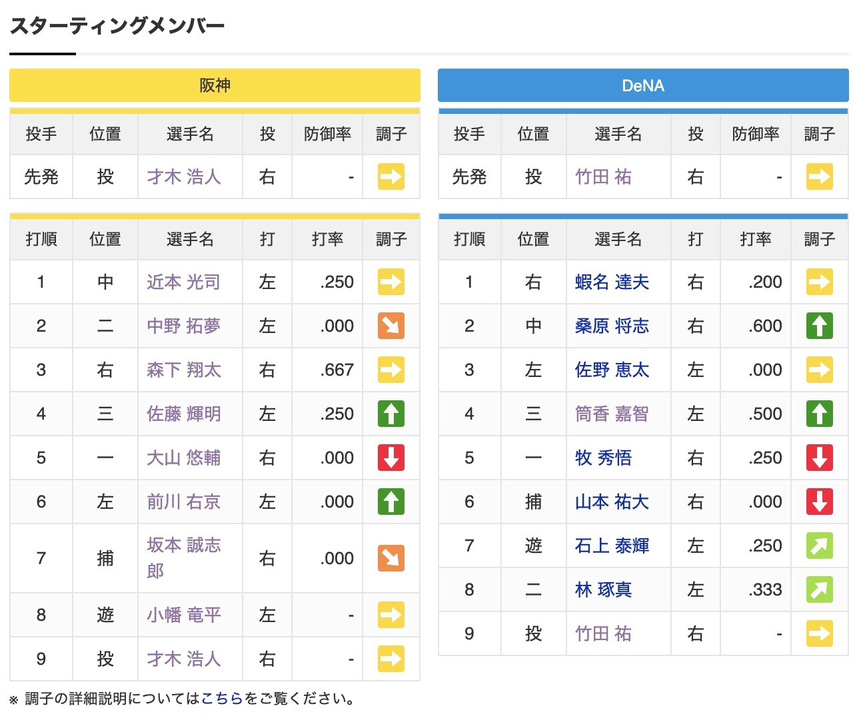Click the green up arrow next to 佐藤 輝明
Image resolution: width=857 pixels, height=714 pixels.
(391, 414)
